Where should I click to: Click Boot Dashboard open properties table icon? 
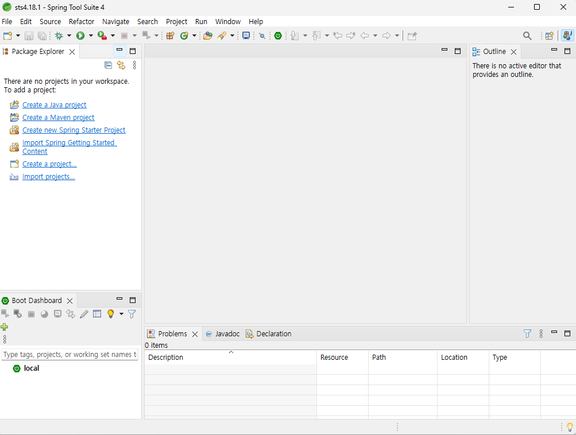(97, 314)
